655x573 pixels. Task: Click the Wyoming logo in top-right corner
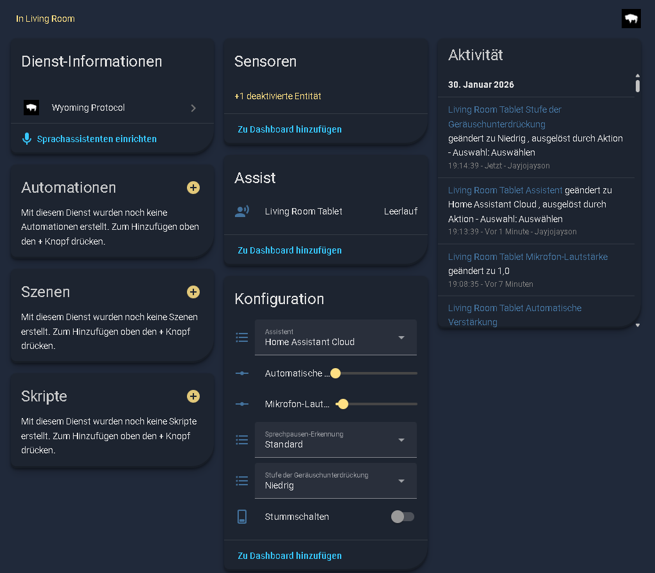click(631, 19)
